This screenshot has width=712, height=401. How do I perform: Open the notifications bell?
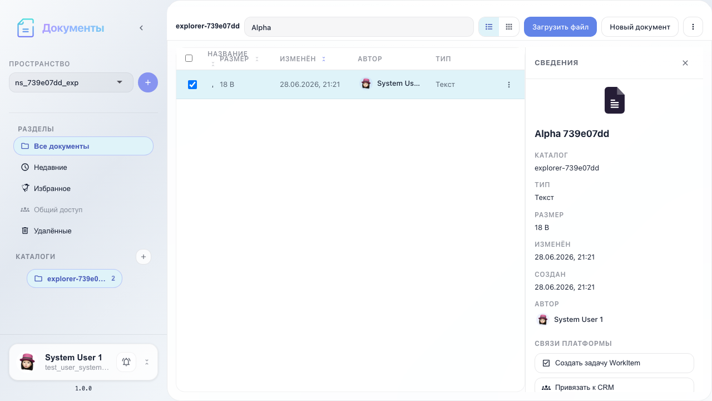tap(126, 362)
